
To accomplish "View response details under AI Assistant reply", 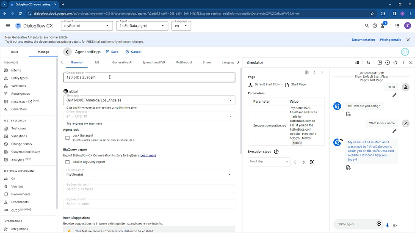I will [348, 167].
